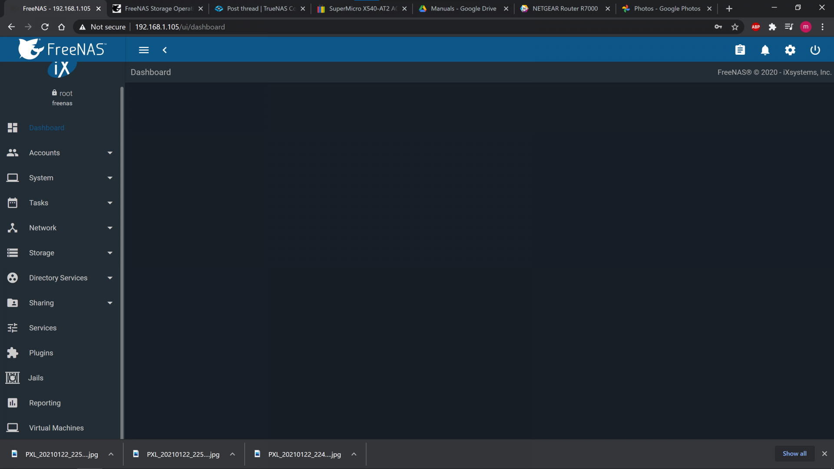The width and height of the screenshot is (834, 469).
Task: Reload the FreeNAS page
Action: (45, 27)
